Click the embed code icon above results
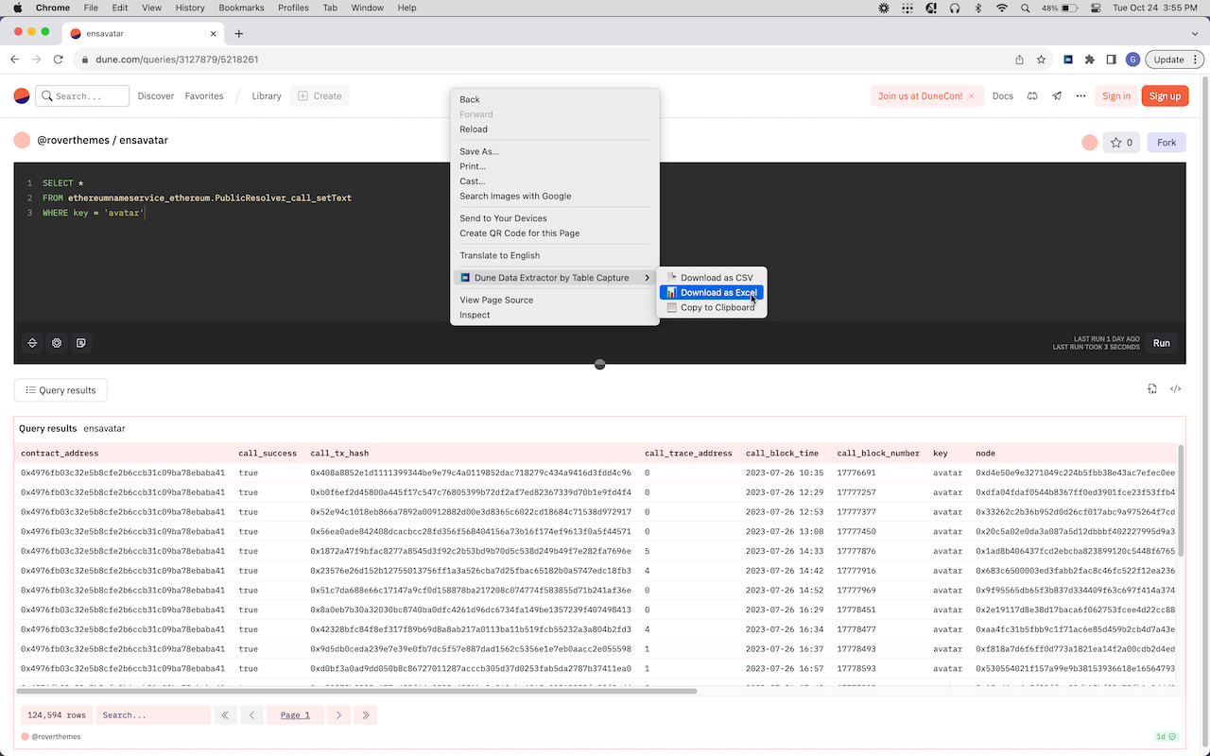This screenshot has width=1210, height=756. coord(1176,388)
